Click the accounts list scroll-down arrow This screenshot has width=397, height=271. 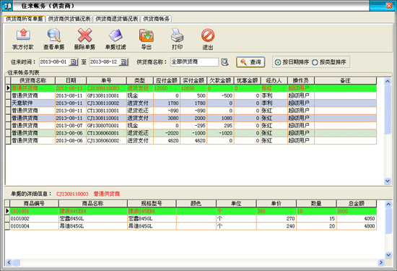point(388,181)
